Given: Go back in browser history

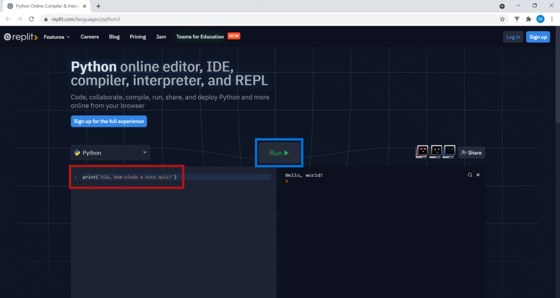Looking at the screenshot, I should [x=8, y=19].
